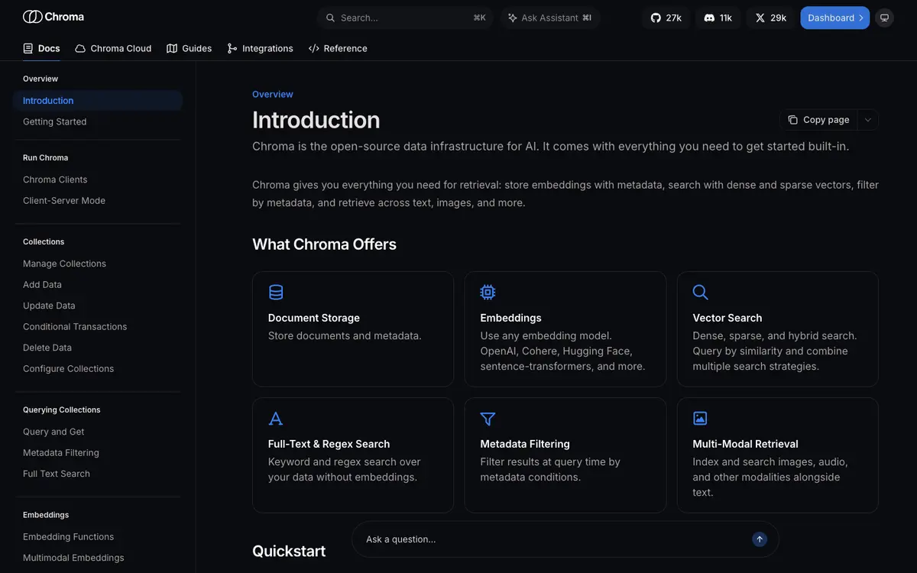Click the Dashboard chevron arrow
Image resolution: width=917 pixels, height=573 pixels.
click(x=861, y=18)
